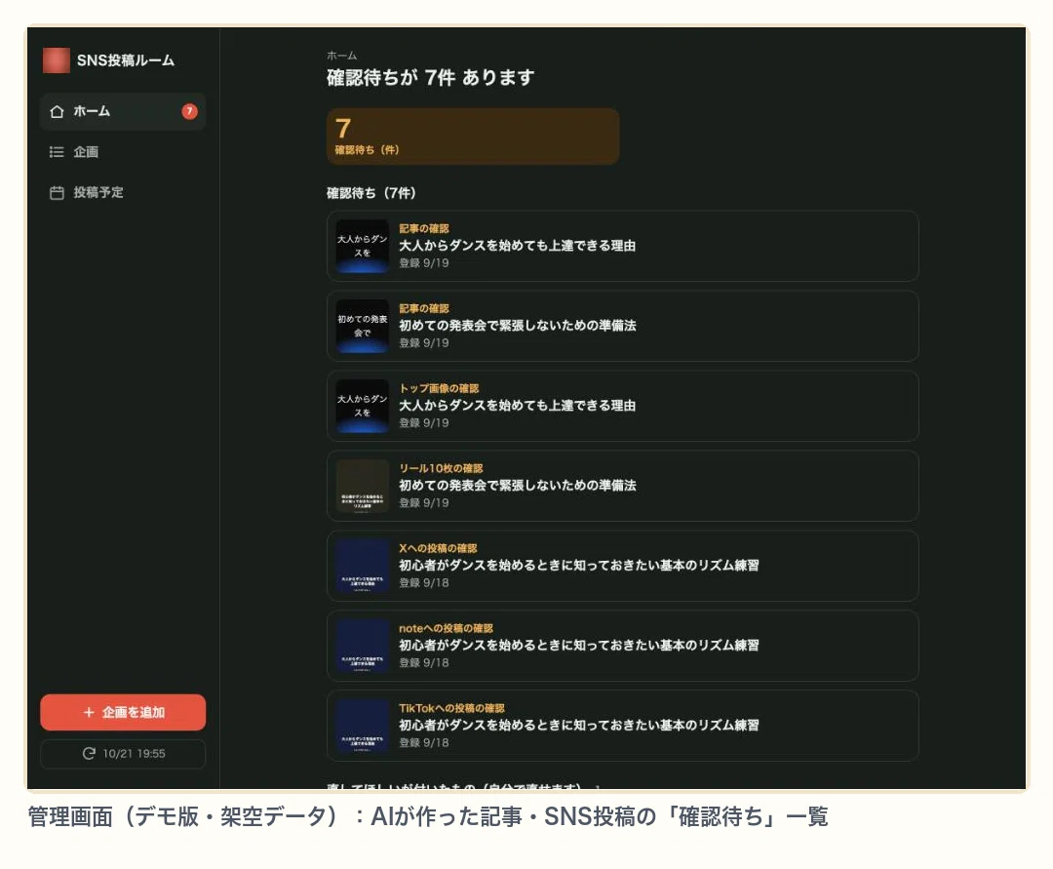Click the refresh icon beside 10/21 19:55
Viewport: 1053px width, 869px height.
[x=89, y=754]
